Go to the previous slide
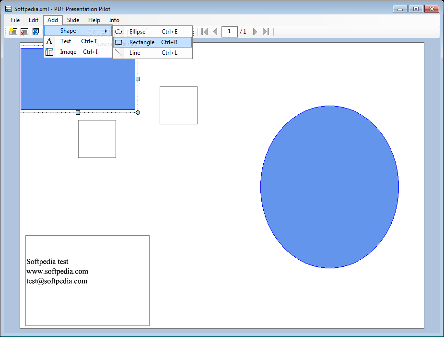The image size is (444, 337). (x=215, y=32)
